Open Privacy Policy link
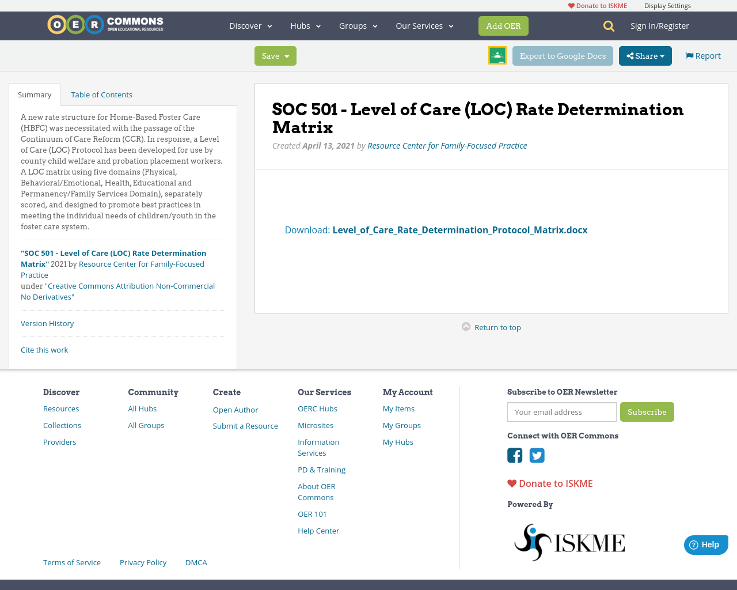The image size is (737, 590). [x=143, y=562]
